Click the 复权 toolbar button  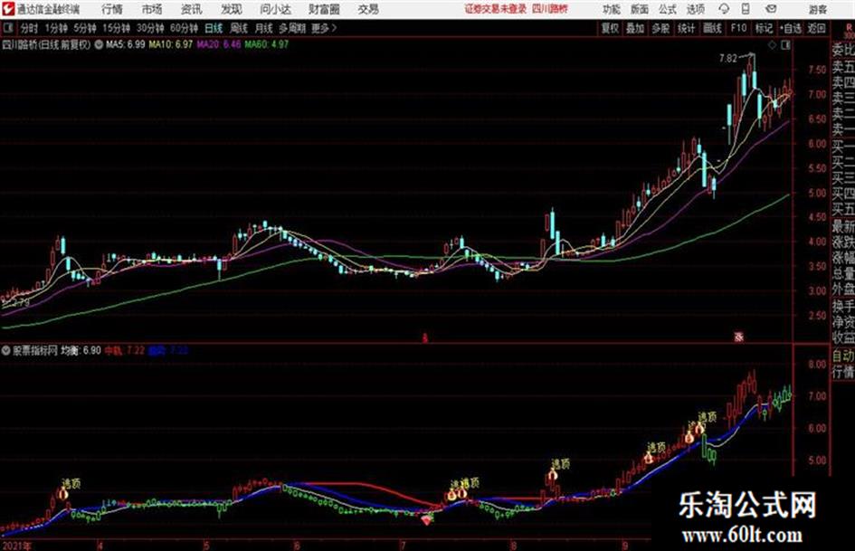[x=610, y=28]
